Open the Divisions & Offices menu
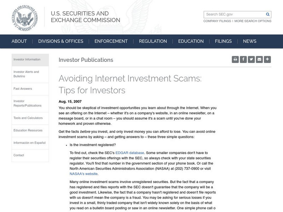Viewport: 283px width, 212px height. [x=61, y=41]
